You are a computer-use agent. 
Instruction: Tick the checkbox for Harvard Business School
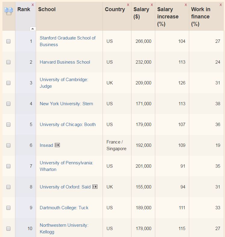point(8,62)
